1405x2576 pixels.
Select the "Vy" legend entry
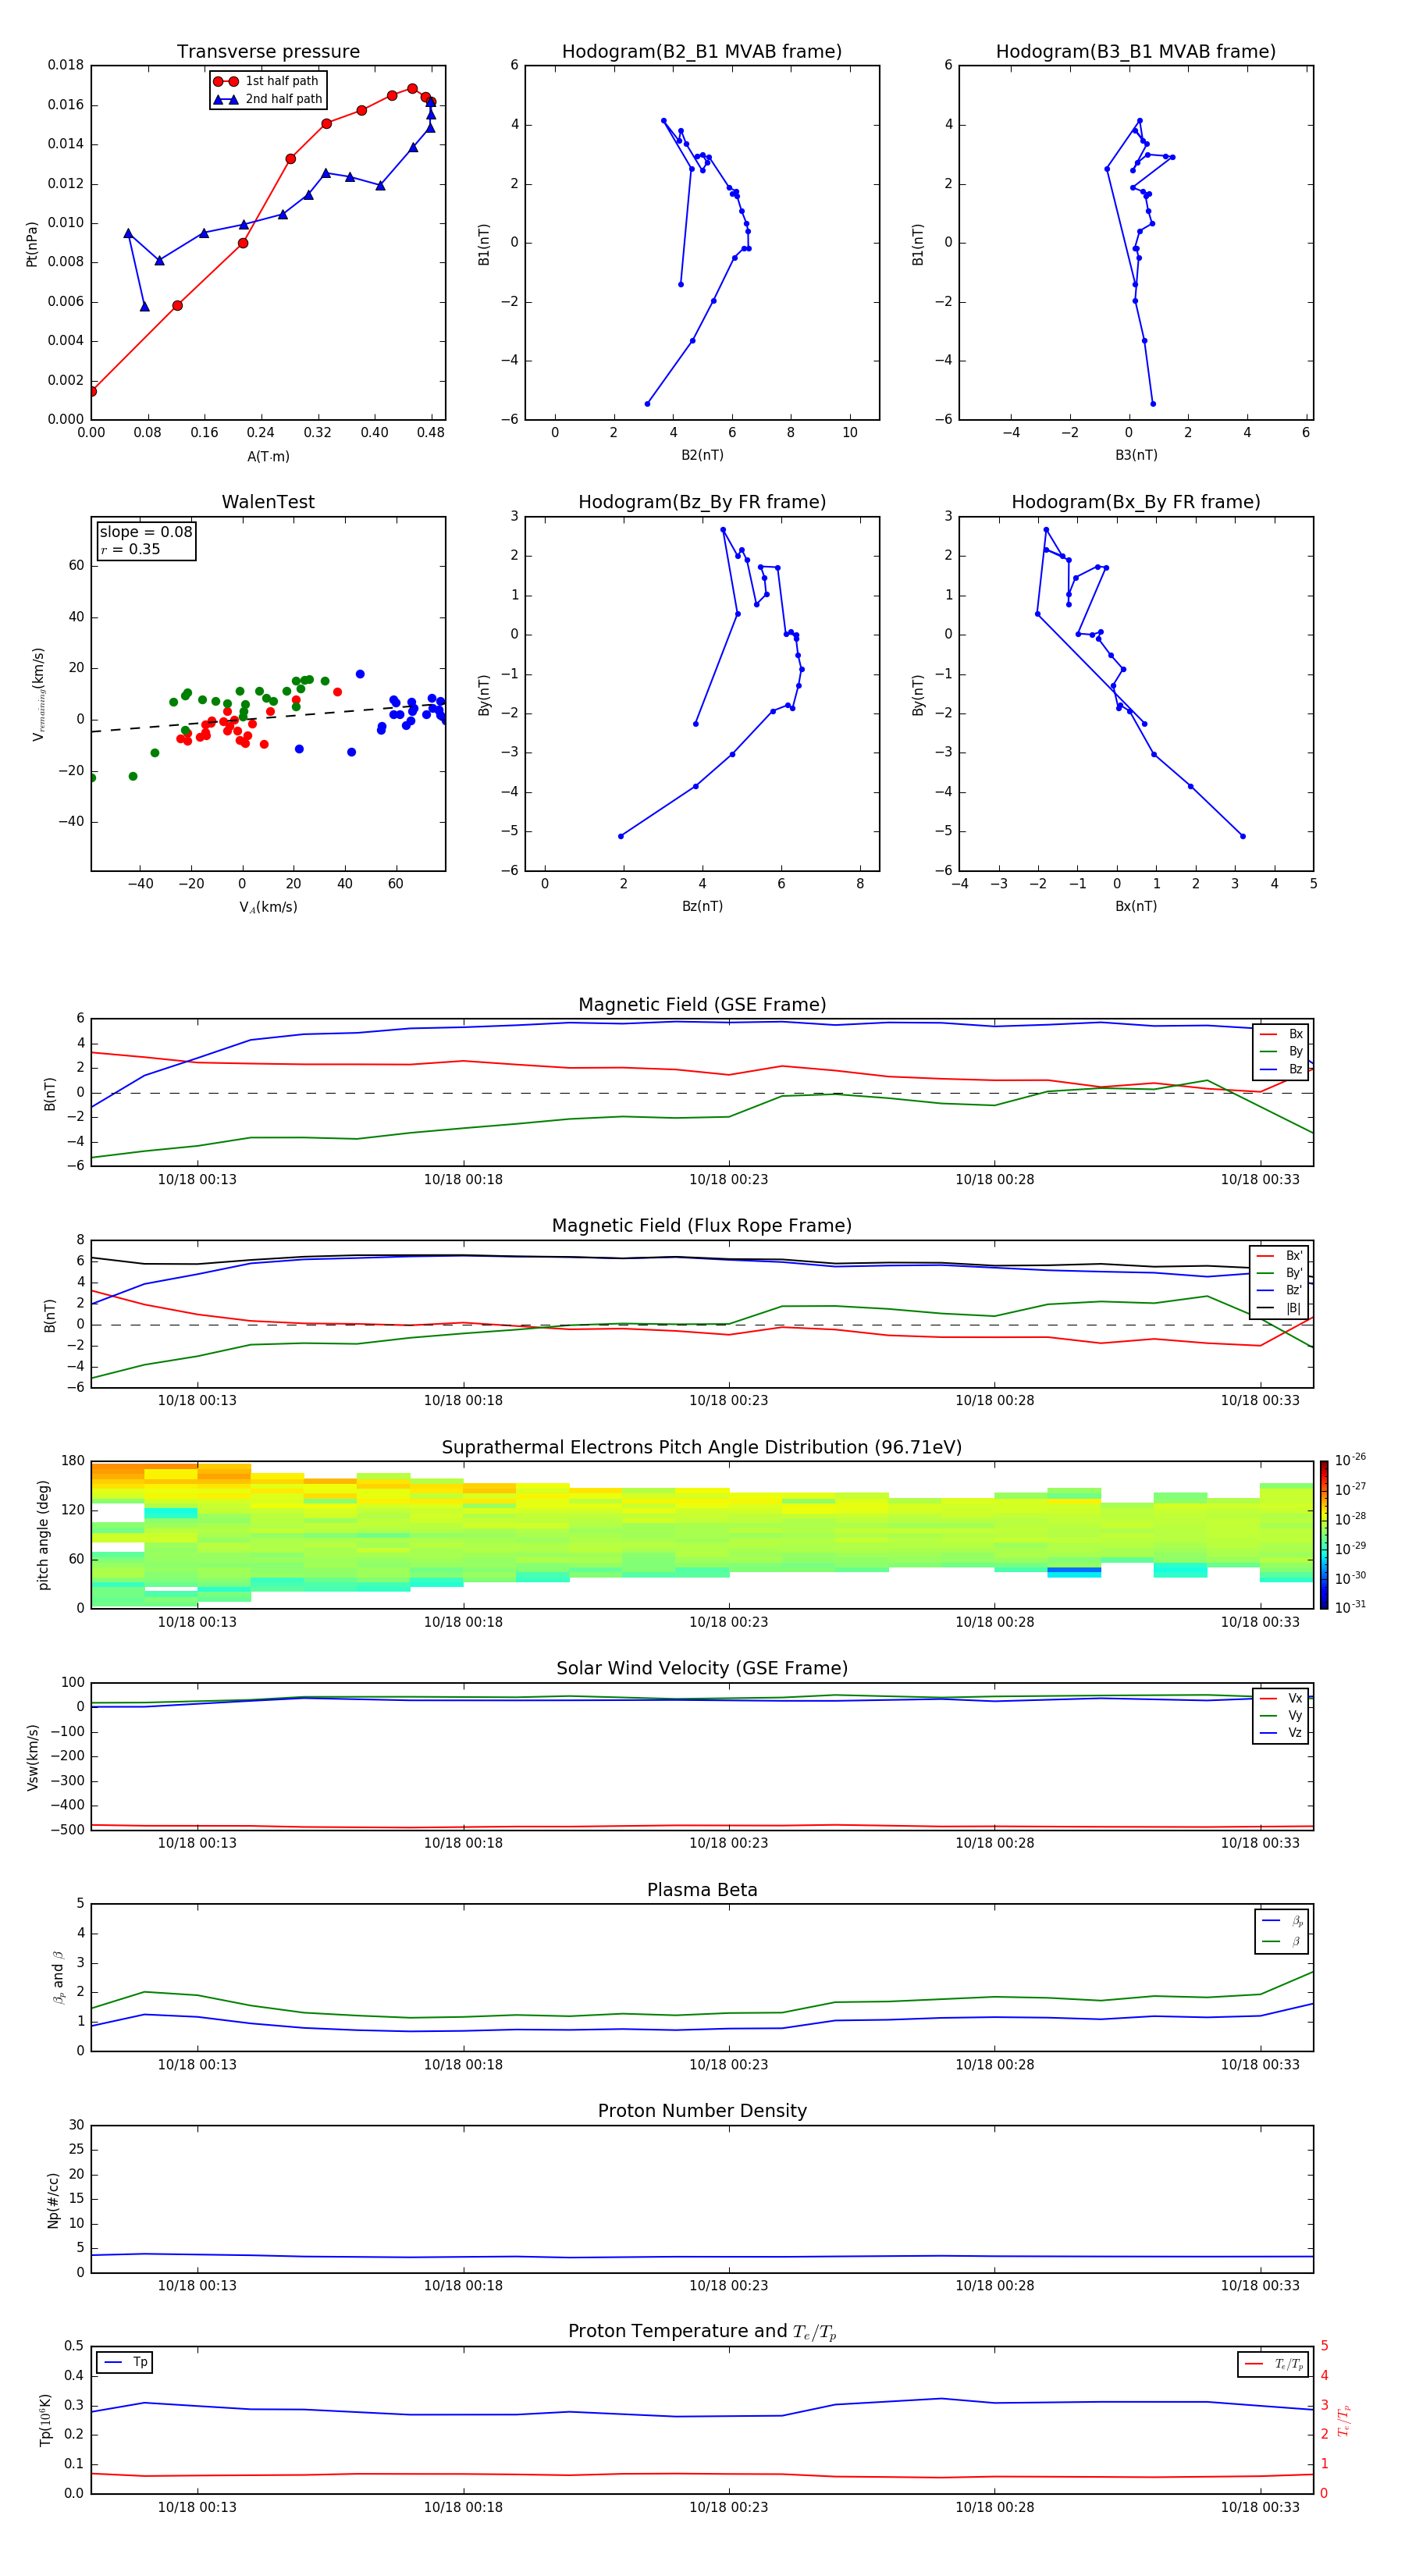point(1281,1715)
